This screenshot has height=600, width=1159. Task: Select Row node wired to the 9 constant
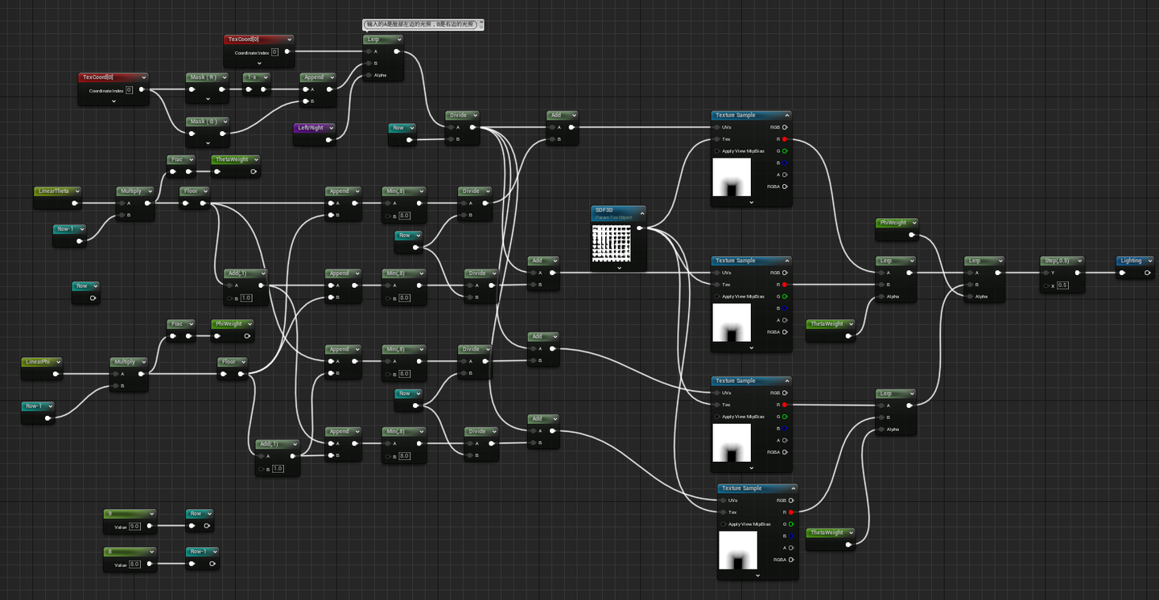pyautogui.click(x=199, y=520)
